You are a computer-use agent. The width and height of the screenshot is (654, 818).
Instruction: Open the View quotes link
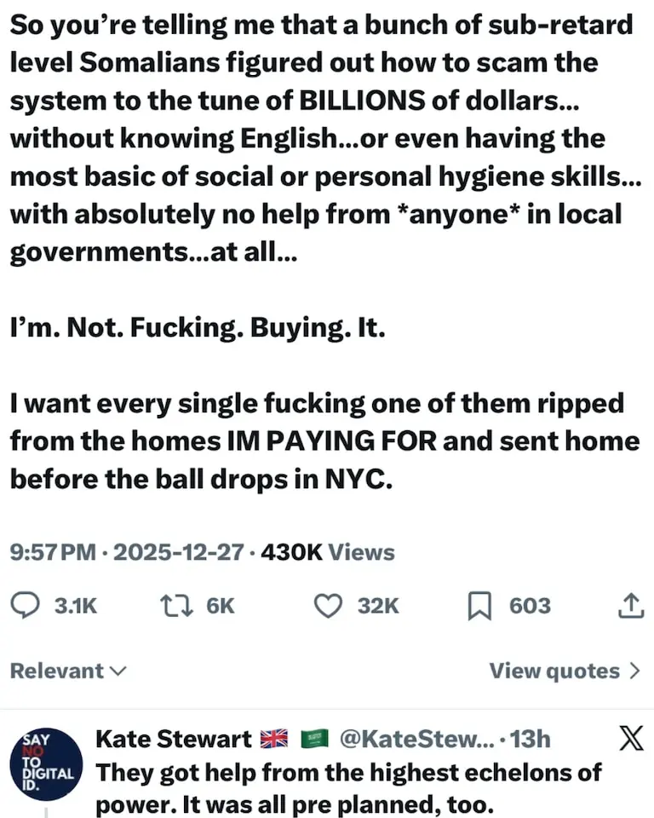tap(554, 671)
